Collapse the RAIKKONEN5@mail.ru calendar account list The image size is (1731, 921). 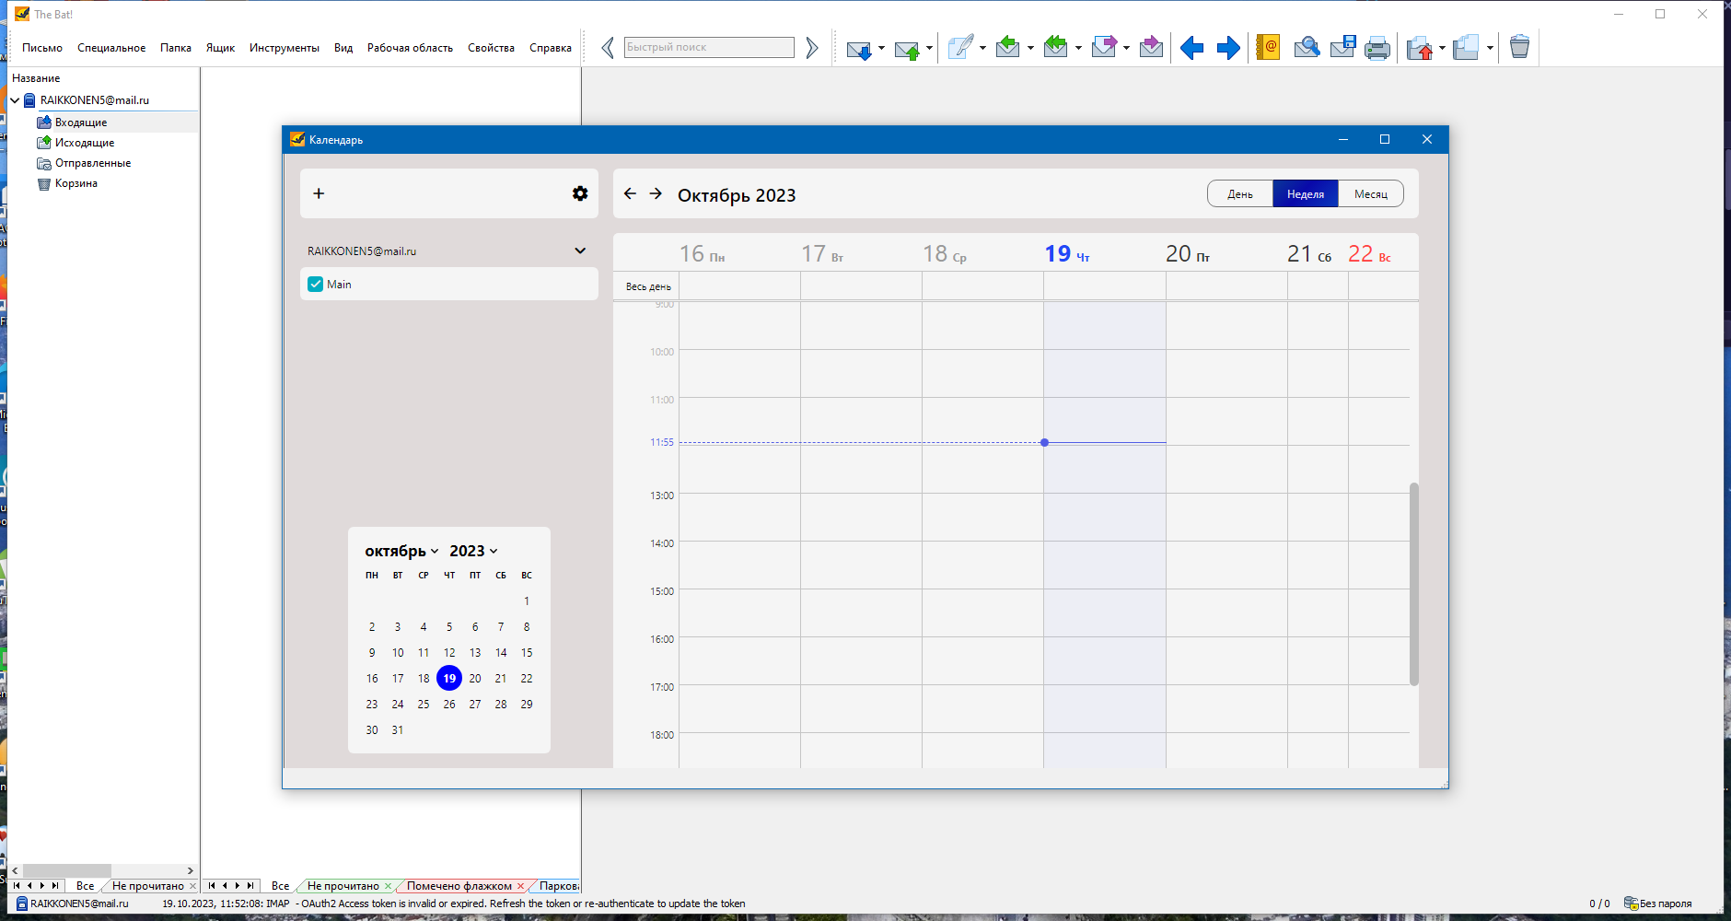580,251
